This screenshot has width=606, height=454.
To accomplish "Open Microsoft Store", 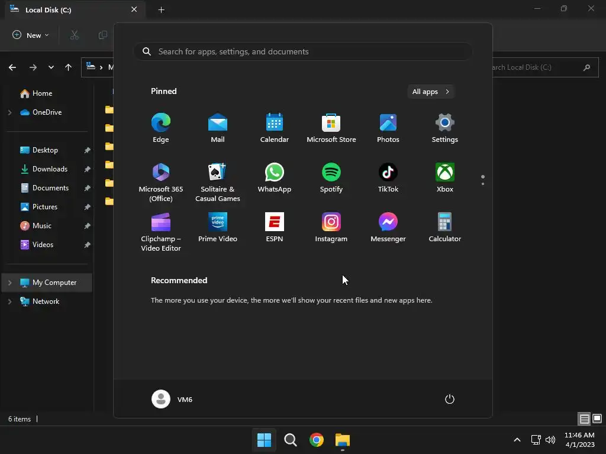I will pyautogui.click(x=331, y=128).
